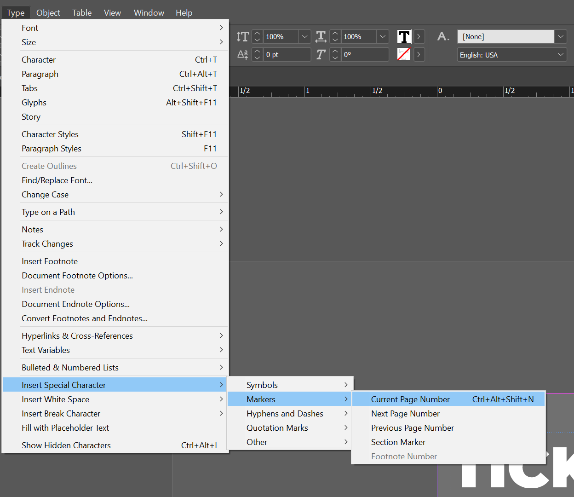The width and height of the screenshot is (574, 497).
Task: Open the Window menu
Action: pos(149,12)
